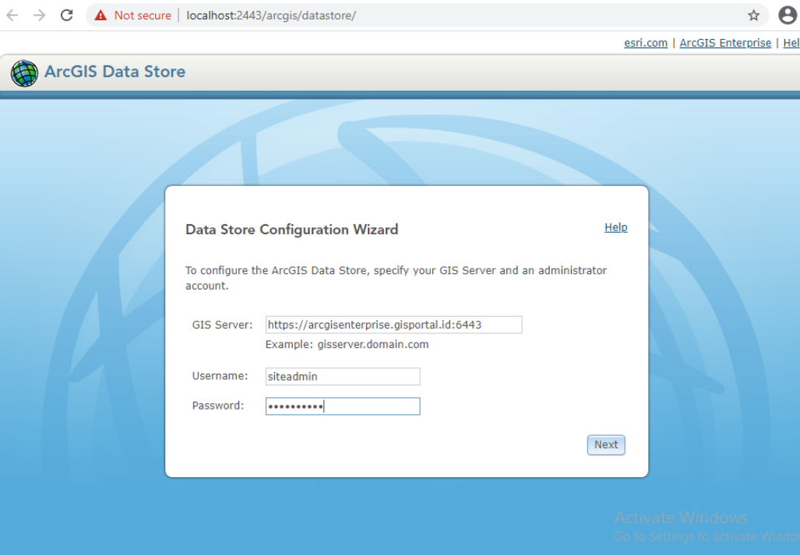This screenshot has height=555, width=800.
Task: Click the localhost address bar URL
Action: 271,16
